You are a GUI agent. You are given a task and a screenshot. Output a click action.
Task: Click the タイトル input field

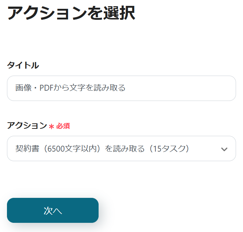(121, 88)
